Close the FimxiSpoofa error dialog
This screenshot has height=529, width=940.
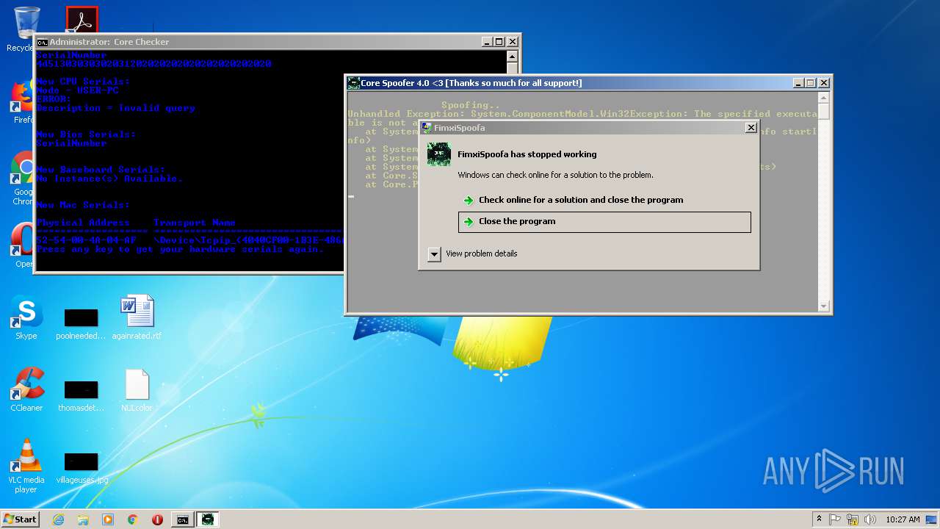tap(751, 128)
